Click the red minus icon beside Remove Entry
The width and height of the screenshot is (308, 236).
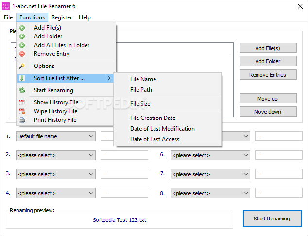tap(22, 54)
